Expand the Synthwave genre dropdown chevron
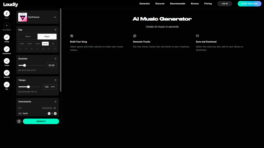The width and height of the screenshot is (264, 148). point(55,17)
